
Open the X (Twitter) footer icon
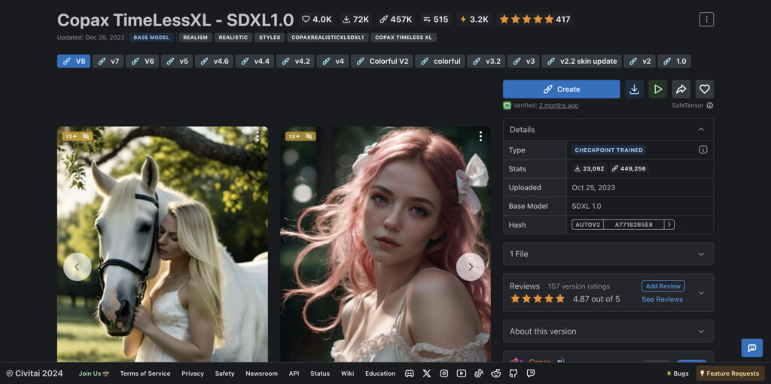pos(427,373)
